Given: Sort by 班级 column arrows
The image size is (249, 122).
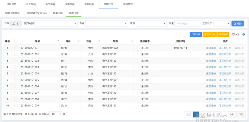Looking at the screenshot, I should [132, 41].
